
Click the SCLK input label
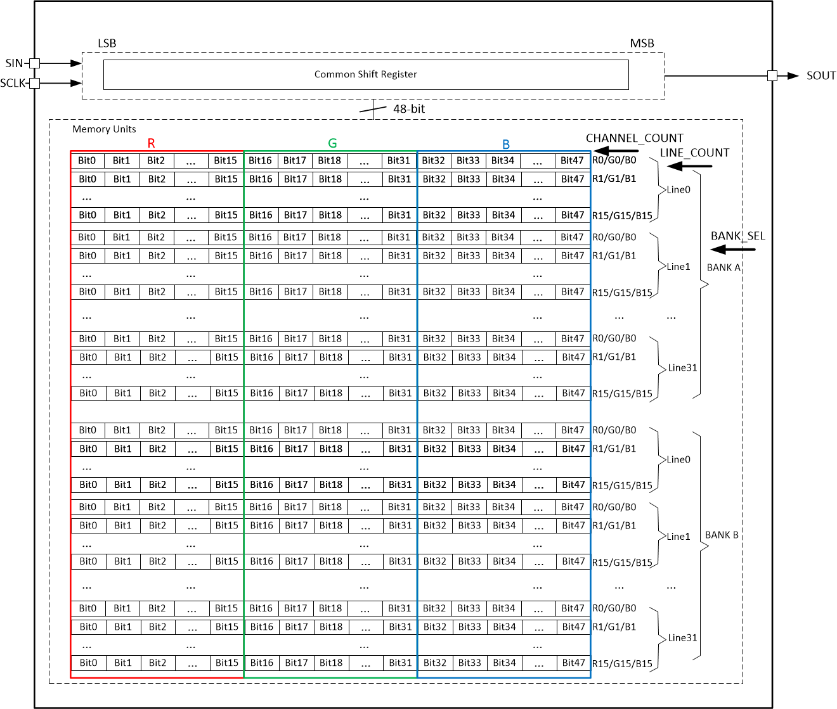click(x=13, y=83)
